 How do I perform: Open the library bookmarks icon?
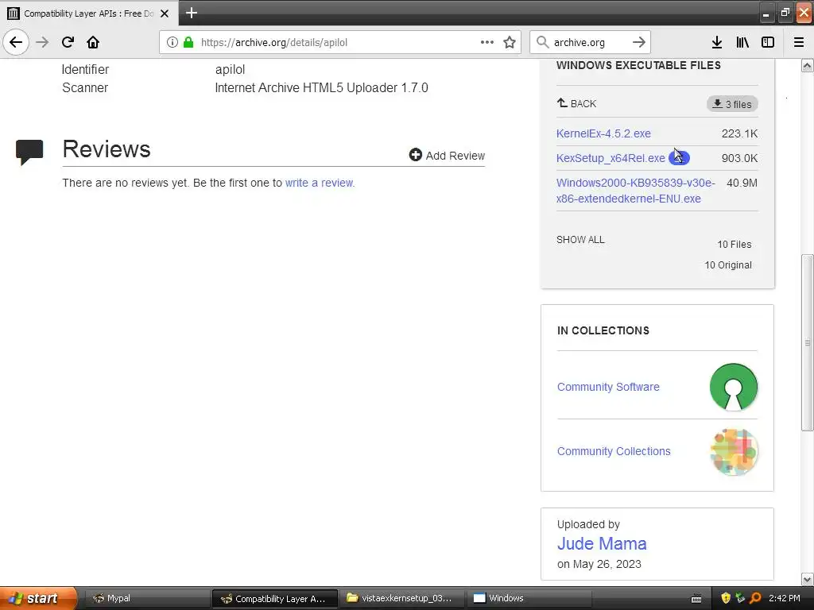pyautogui.click(x=742, y=42)
